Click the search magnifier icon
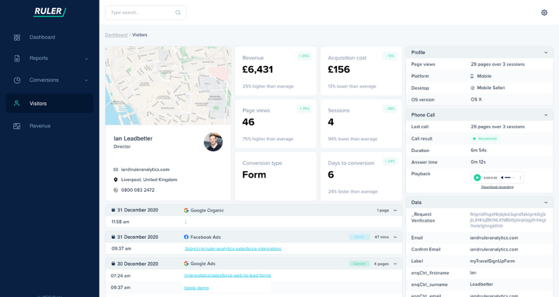Image resolution: width=559 pixels, height=297 pixels. pos(178,12)
